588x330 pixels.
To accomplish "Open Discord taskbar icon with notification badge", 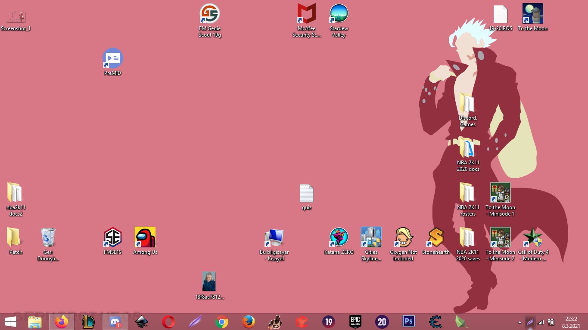I will pos(115,321).
